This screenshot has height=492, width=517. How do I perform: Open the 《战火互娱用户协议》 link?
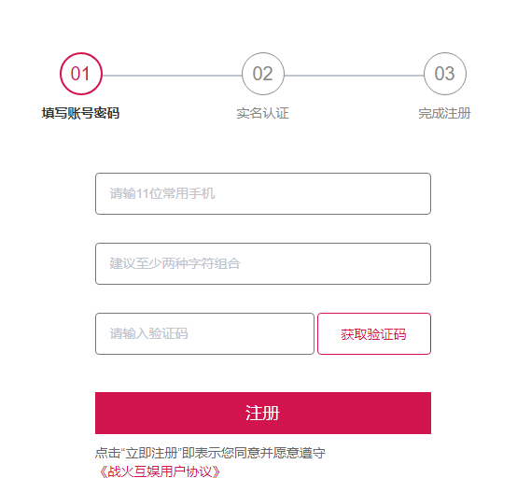(160, 471)
